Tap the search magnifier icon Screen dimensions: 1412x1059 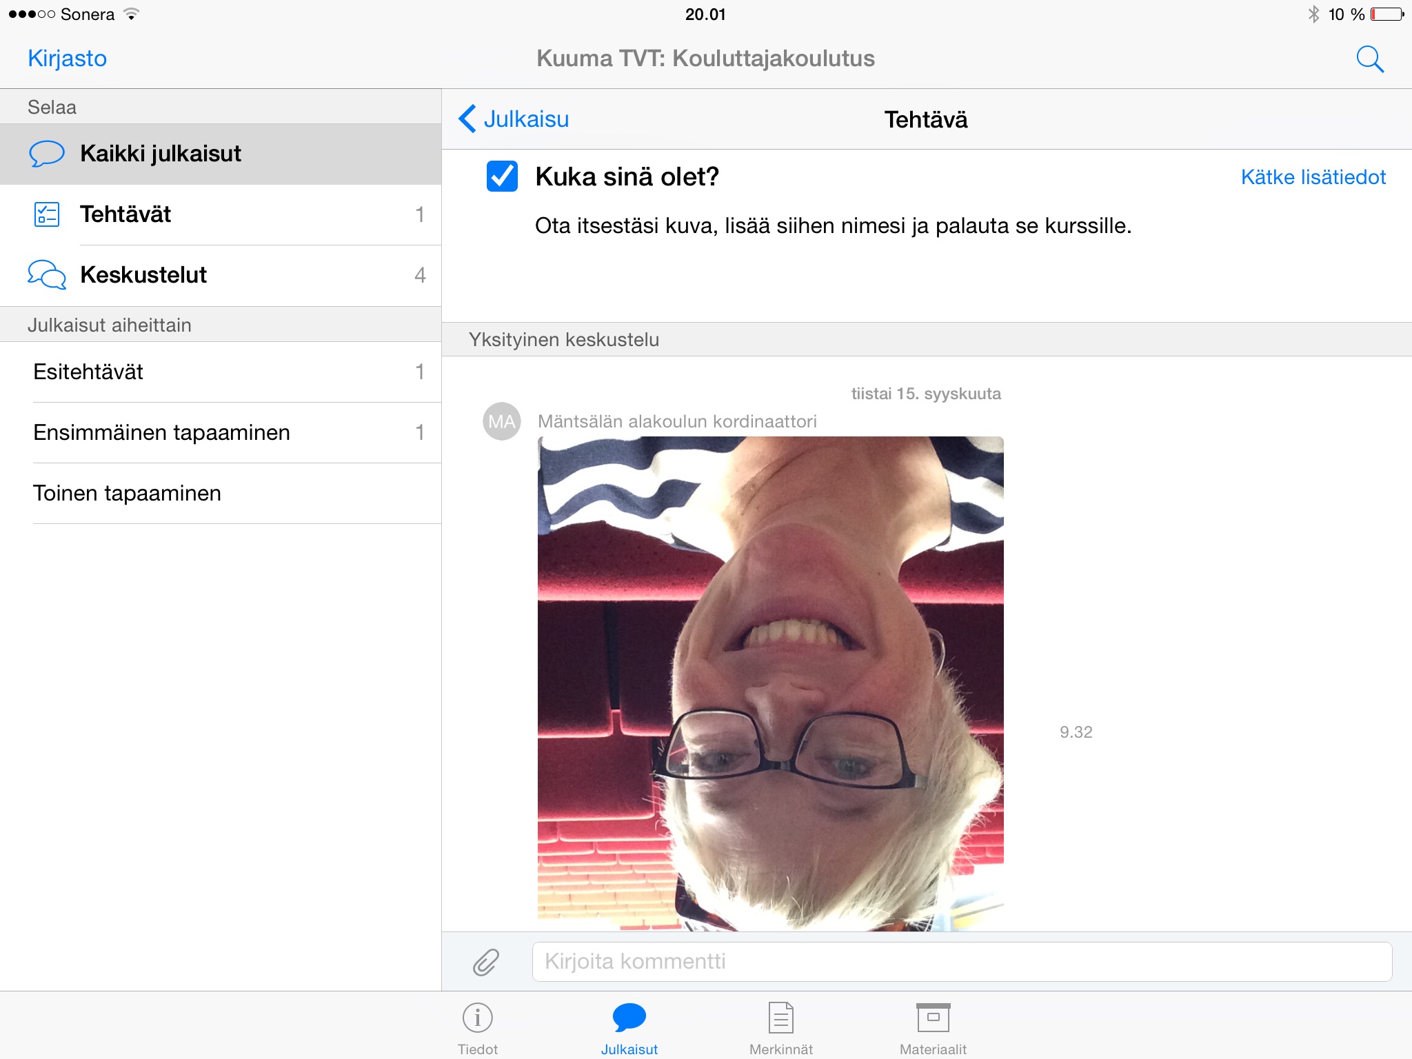tap(1369, 59)
